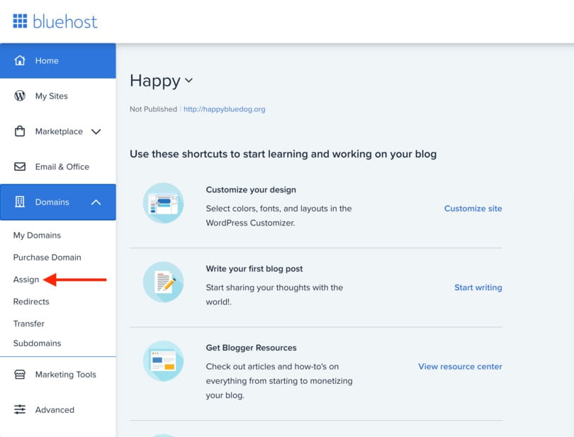Click the Domains building icon
The image size is (574, 437).
coord(20,201)
